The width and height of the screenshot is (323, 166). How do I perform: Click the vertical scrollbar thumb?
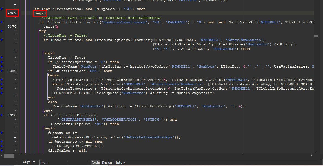(x=316, y=36)
